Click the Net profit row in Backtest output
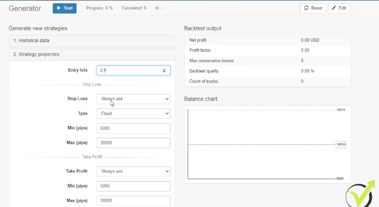 coord(267,40)
